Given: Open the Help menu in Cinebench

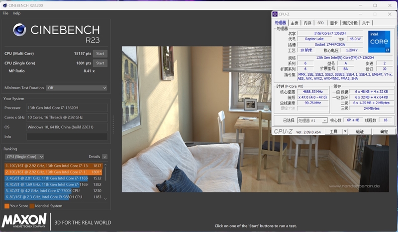Looking at the screenshot, I should pos(16,13).
